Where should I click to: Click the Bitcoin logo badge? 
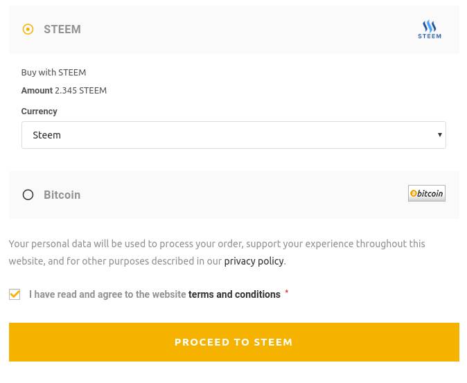426,193
